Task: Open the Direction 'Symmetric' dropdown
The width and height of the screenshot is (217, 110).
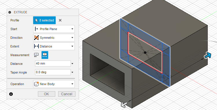Action: point(54,38)
